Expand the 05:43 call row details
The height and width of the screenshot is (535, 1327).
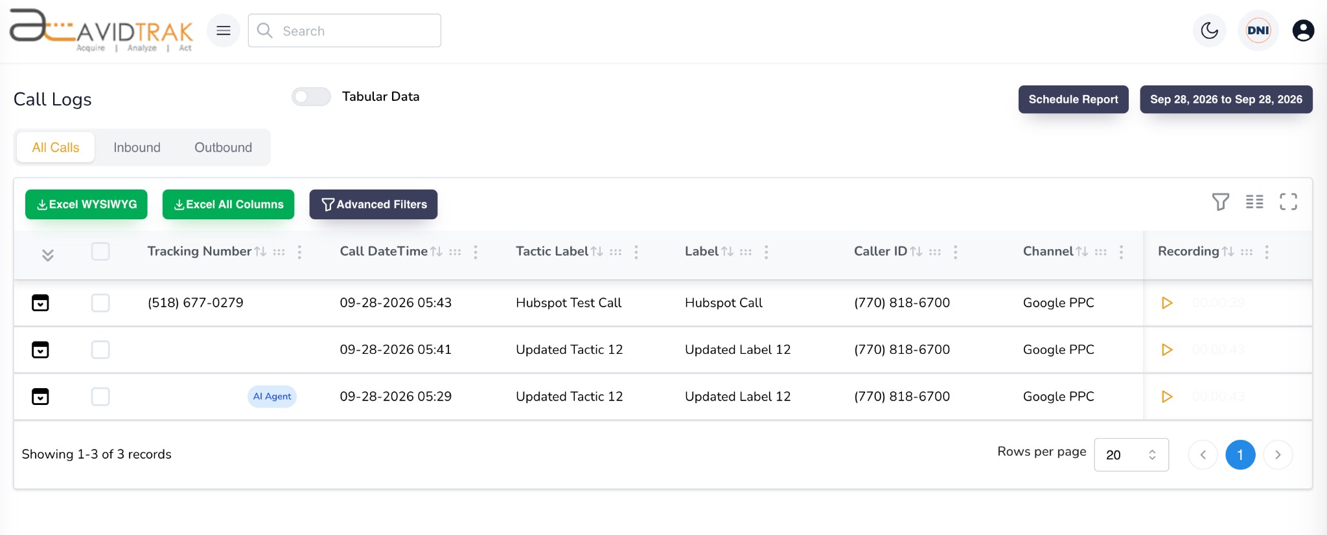coord(40,303)
